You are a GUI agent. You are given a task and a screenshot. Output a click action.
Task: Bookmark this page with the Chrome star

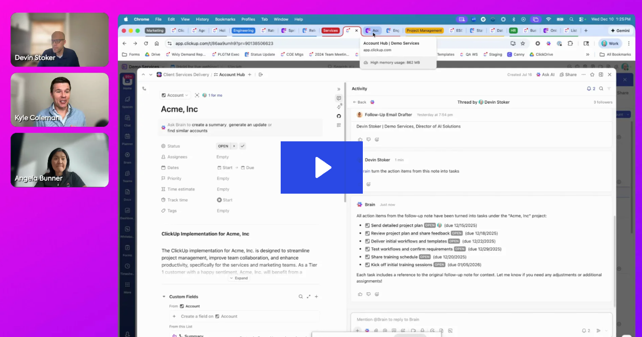point(523,43)
